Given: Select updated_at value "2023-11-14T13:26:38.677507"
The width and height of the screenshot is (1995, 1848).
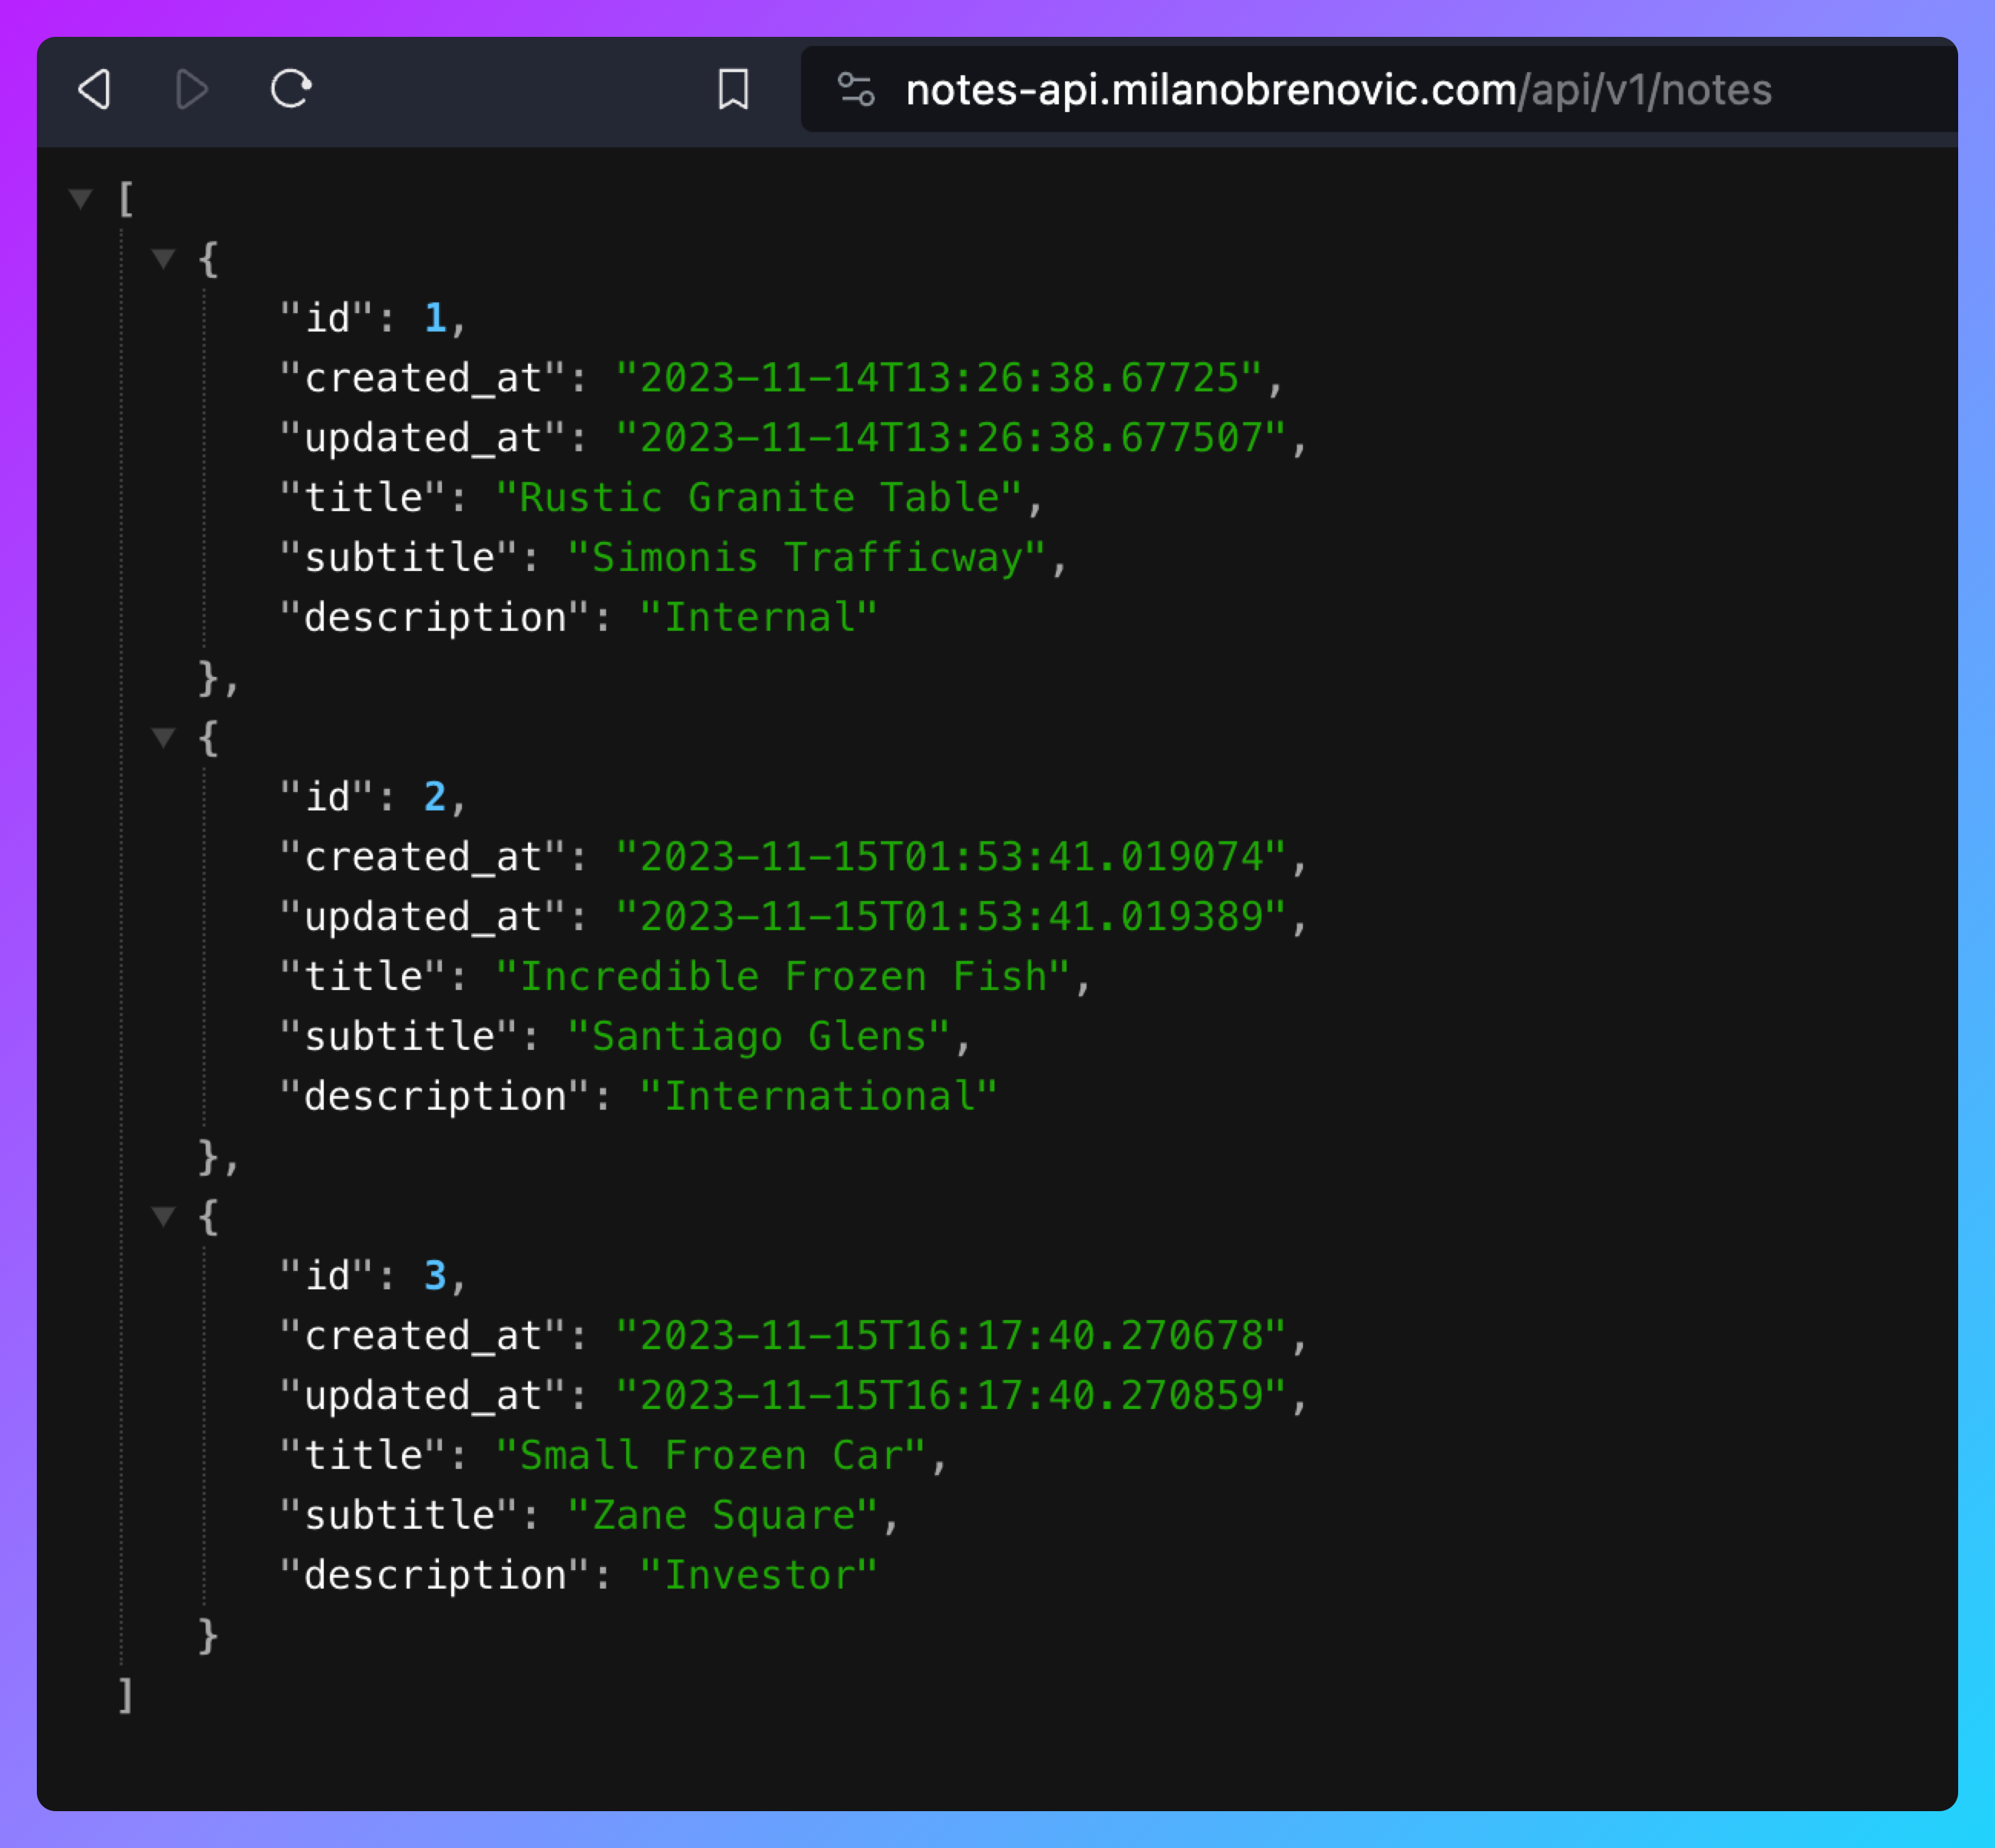Looking at the screenshot, I should 951,438.
